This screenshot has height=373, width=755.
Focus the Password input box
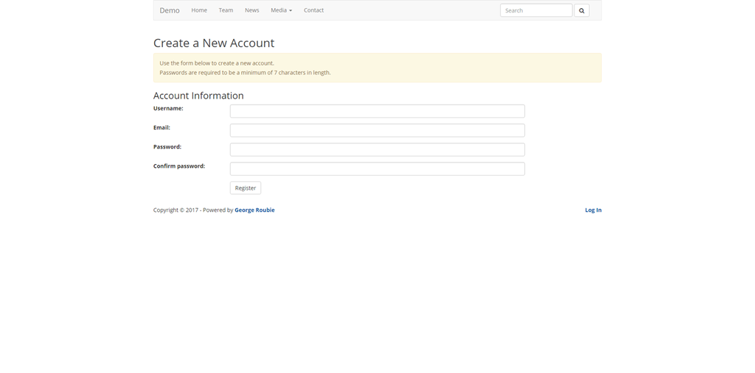pos(377,149)
